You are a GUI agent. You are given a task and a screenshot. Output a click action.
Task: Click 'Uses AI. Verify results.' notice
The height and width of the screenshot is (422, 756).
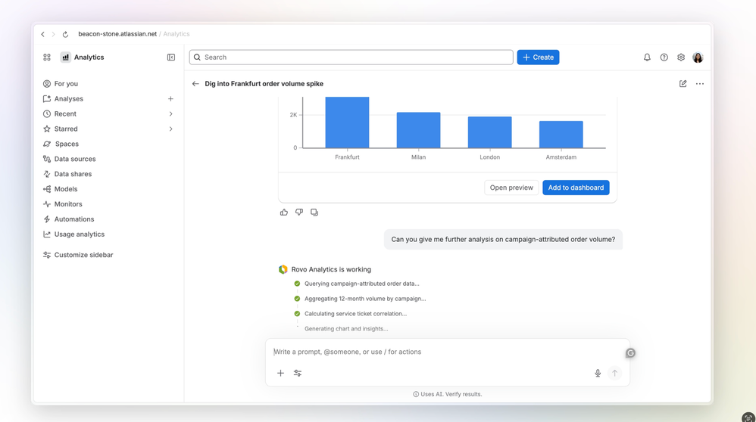pos(448,394)
